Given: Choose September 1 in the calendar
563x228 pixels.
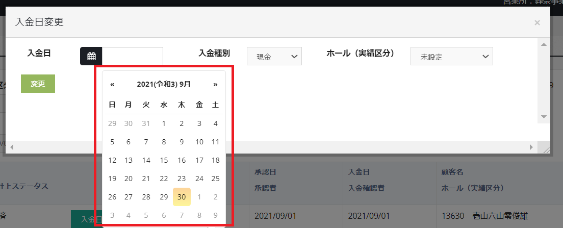Looking at the screenshot, I should coord(164,123).
